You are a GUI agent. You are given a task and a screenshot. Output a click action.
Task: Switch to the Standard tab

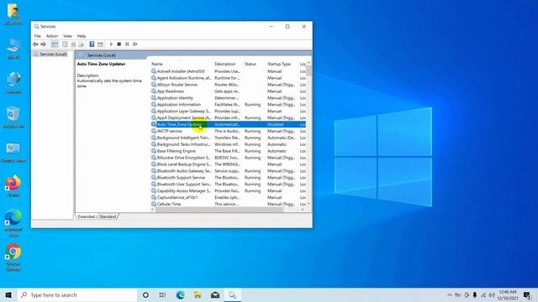pos(108,216)
